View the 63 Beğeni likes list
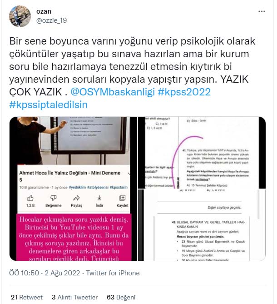The height and width of the screenshot is (304, 277). click(121, 297)
